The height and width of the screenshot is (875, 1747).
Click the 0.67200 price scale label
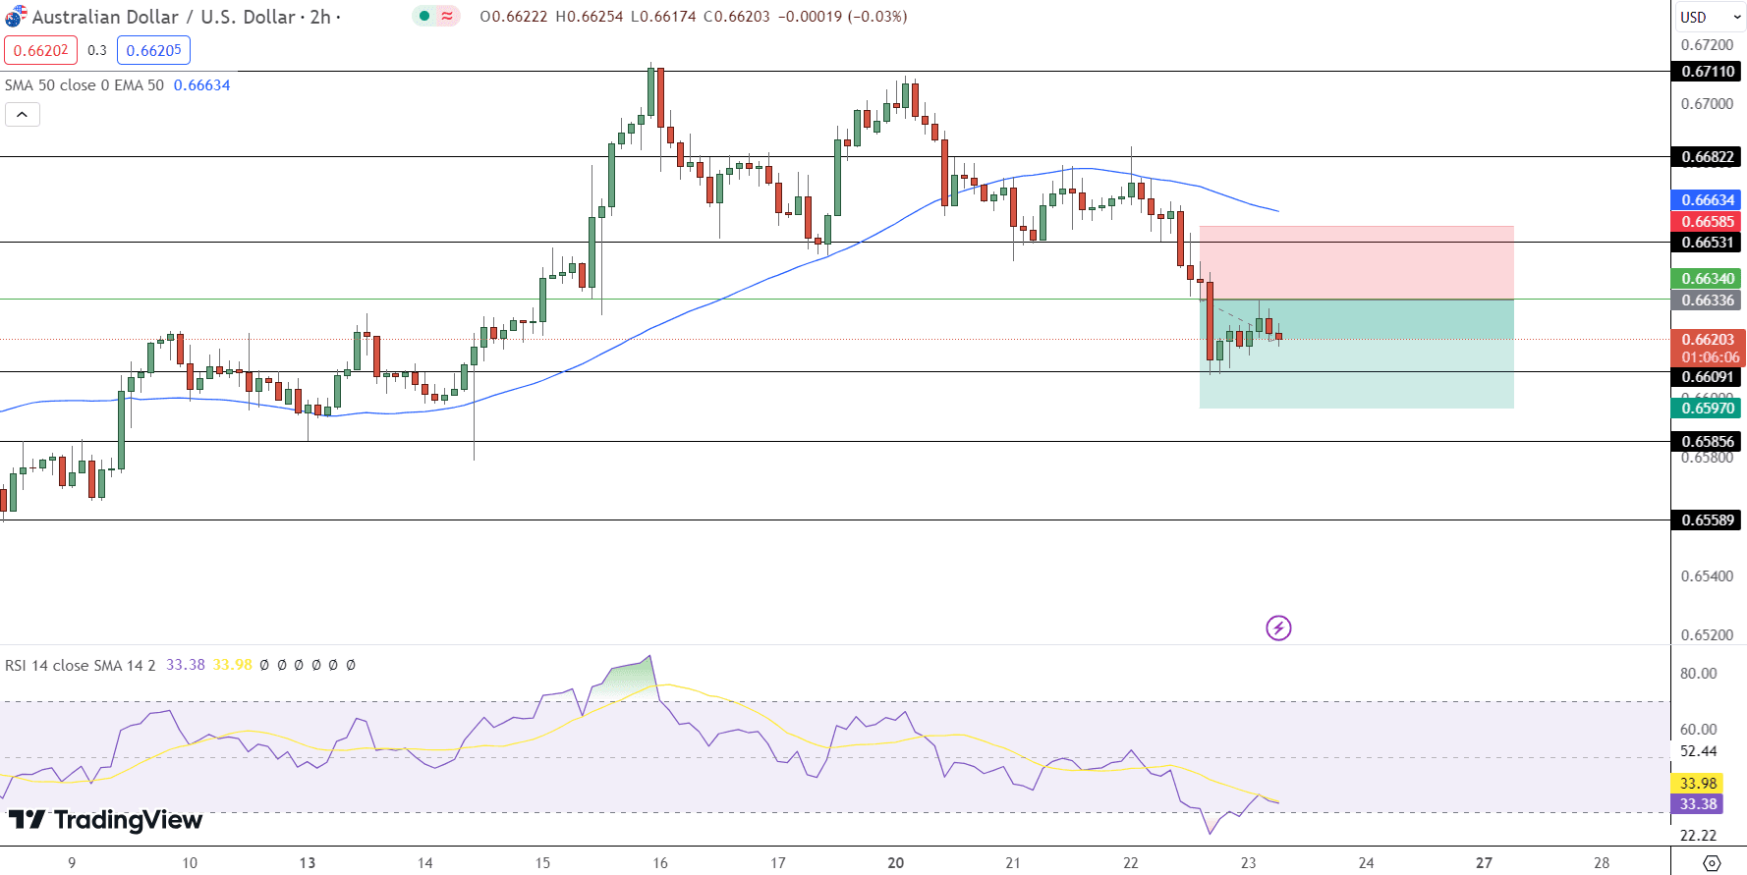pos(1707,45)
